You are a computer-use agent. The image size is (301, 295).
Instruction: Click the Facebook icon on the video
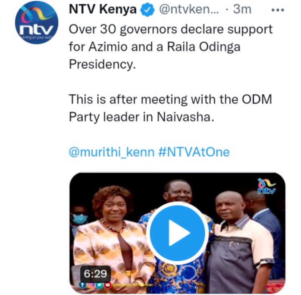coord(82,285)
